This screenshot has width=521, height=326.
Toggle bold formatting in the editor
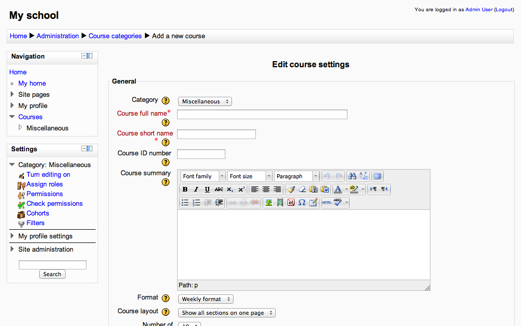tap(185, 189)
